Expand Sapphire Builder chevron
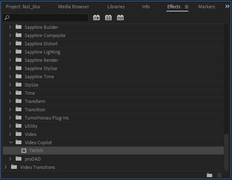 coord(10,27)
